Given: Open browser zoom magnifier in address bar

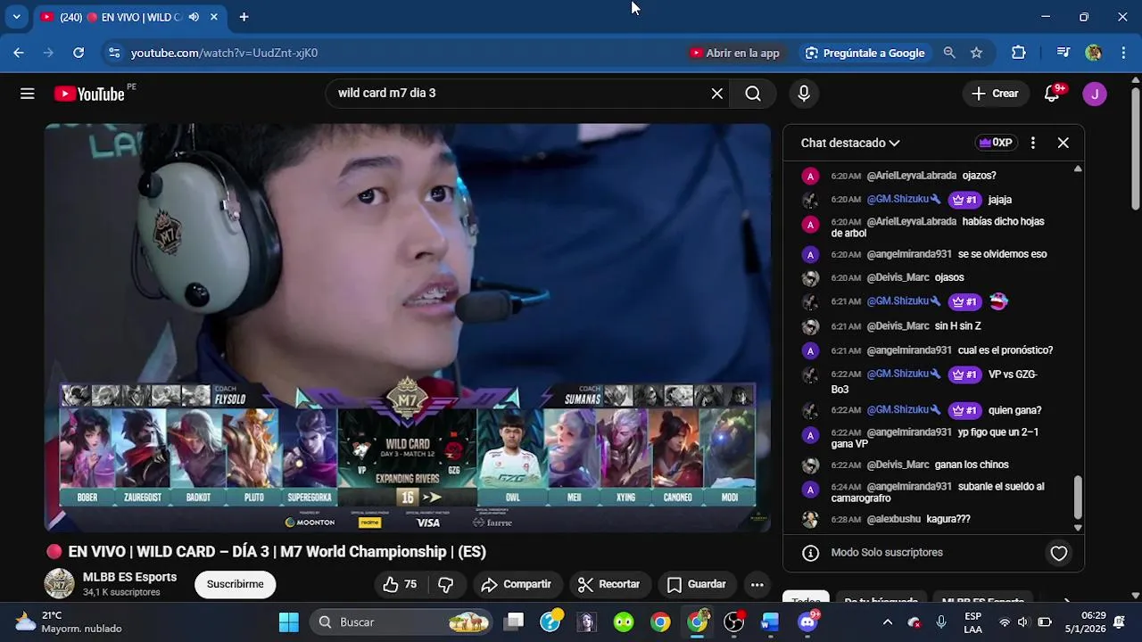Looking at the screenshot, I should [x=949, y=53].
